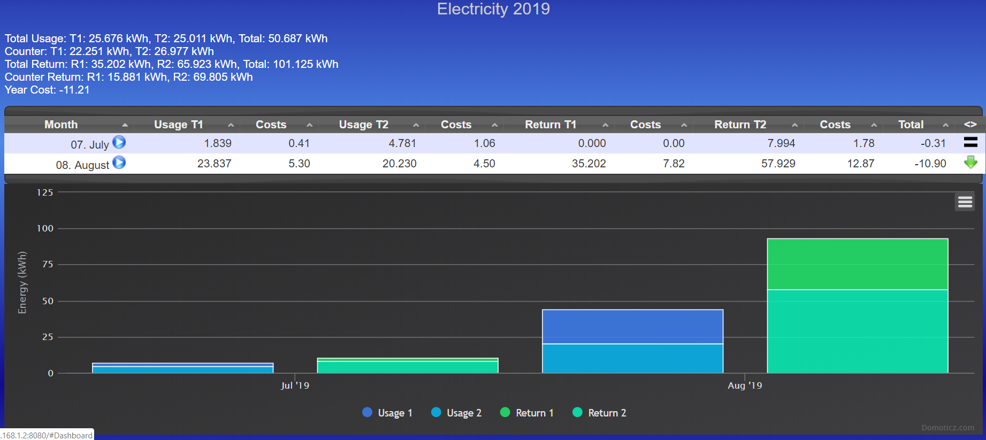
Task: Click the Aug '19 axis label
Action: [x=745, y=385]
